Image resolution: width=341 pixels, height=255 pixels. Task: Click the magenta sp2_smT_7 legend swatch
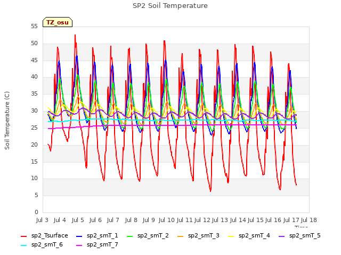click(79, 245)
